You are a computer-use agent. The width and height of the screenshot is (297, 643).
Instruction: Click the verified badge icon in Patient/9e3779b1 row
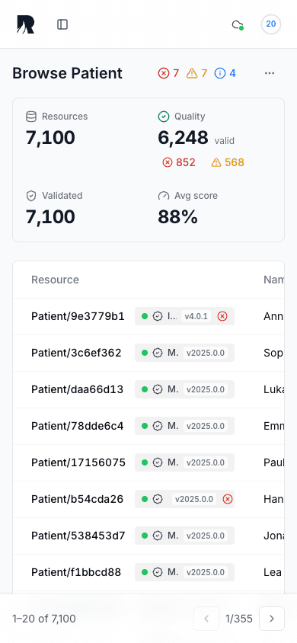[158, 316]
